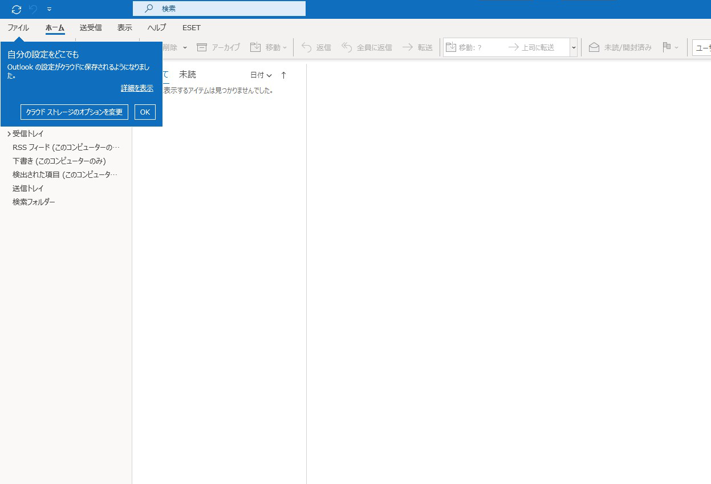This screenshot has width=711, height=484.
Task: Click the 詳細を表示 link
Action: 137,88
